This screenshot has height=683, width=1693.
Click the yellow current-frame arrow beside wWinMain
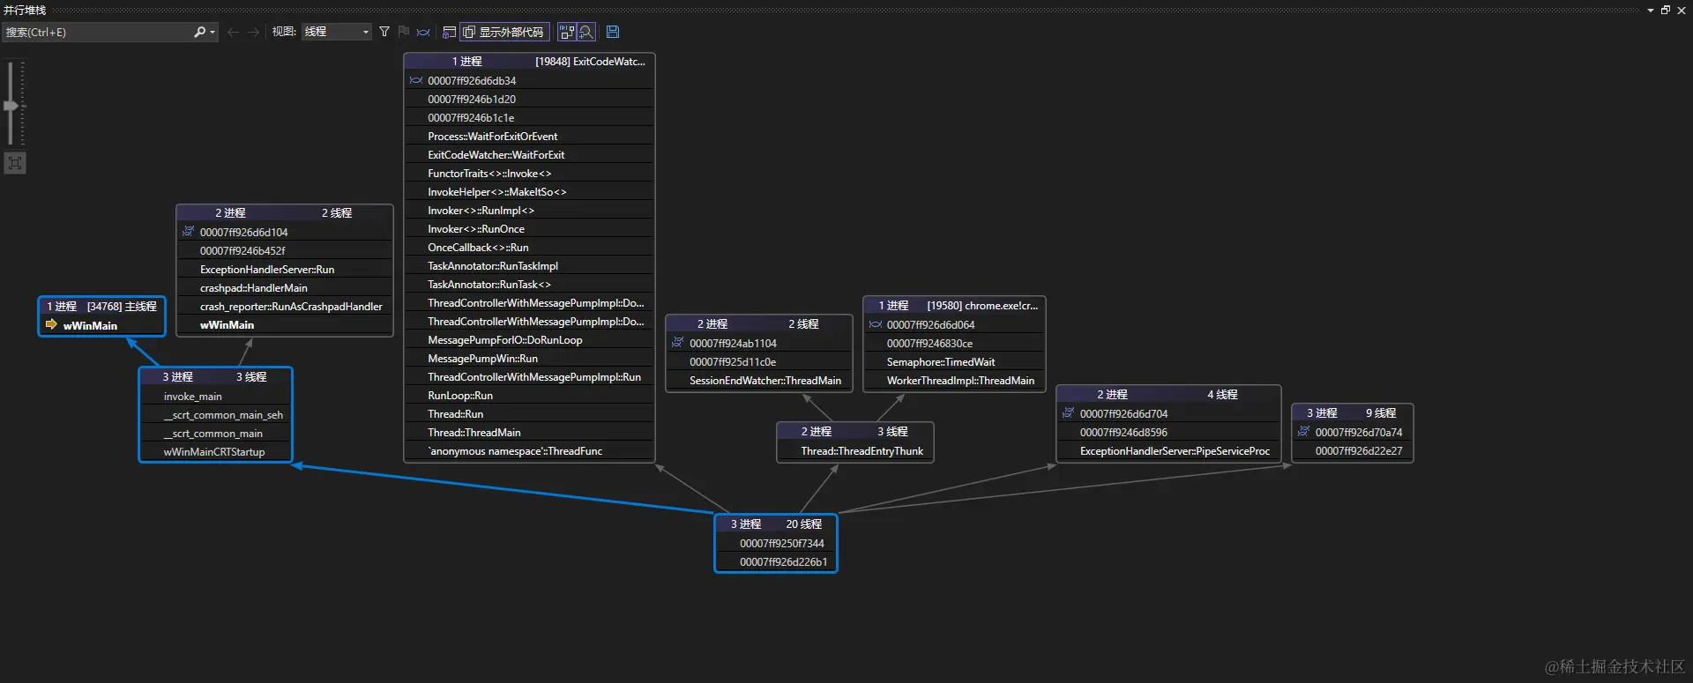tap(51, 325)
